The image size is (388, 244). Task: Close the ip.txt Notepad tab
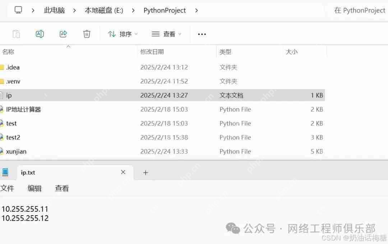coord(123,172)
